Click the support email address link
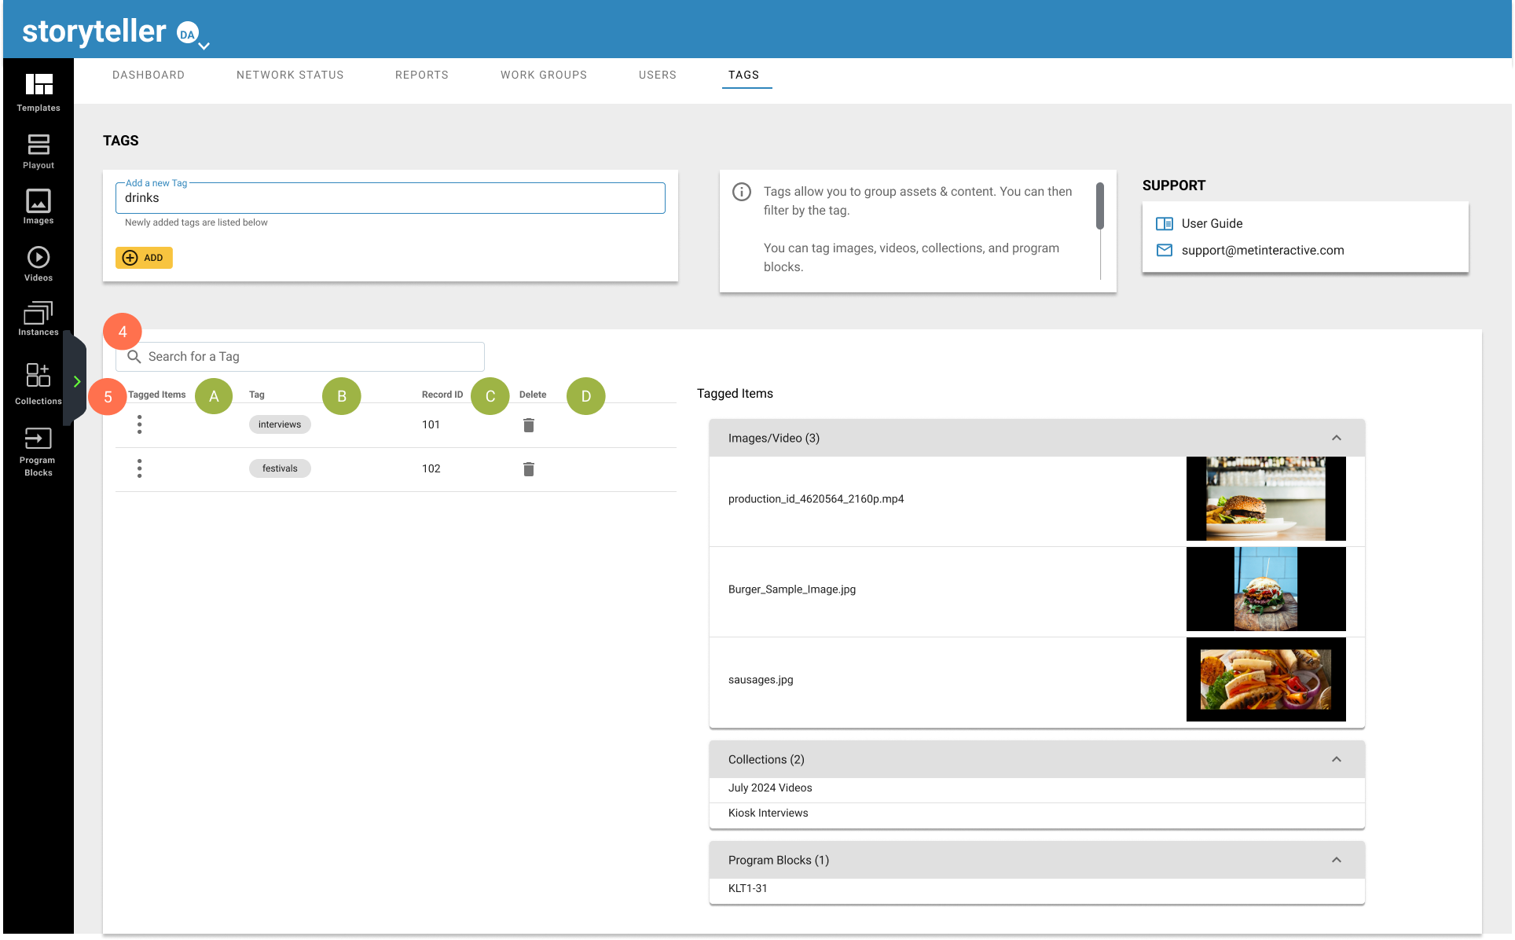Image resolution: width=1515 pixels, height=940 pixels. point(1263,250)
